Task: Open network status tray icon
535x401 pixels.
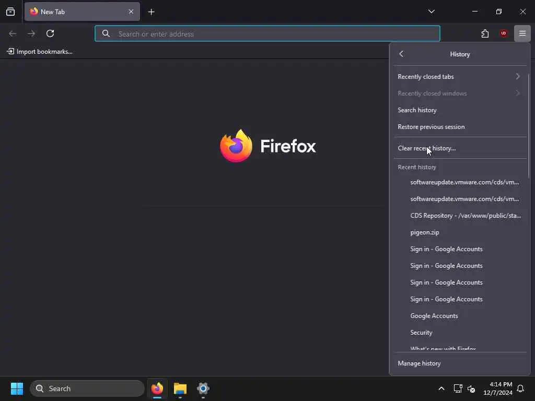Action: click(458, 388)
